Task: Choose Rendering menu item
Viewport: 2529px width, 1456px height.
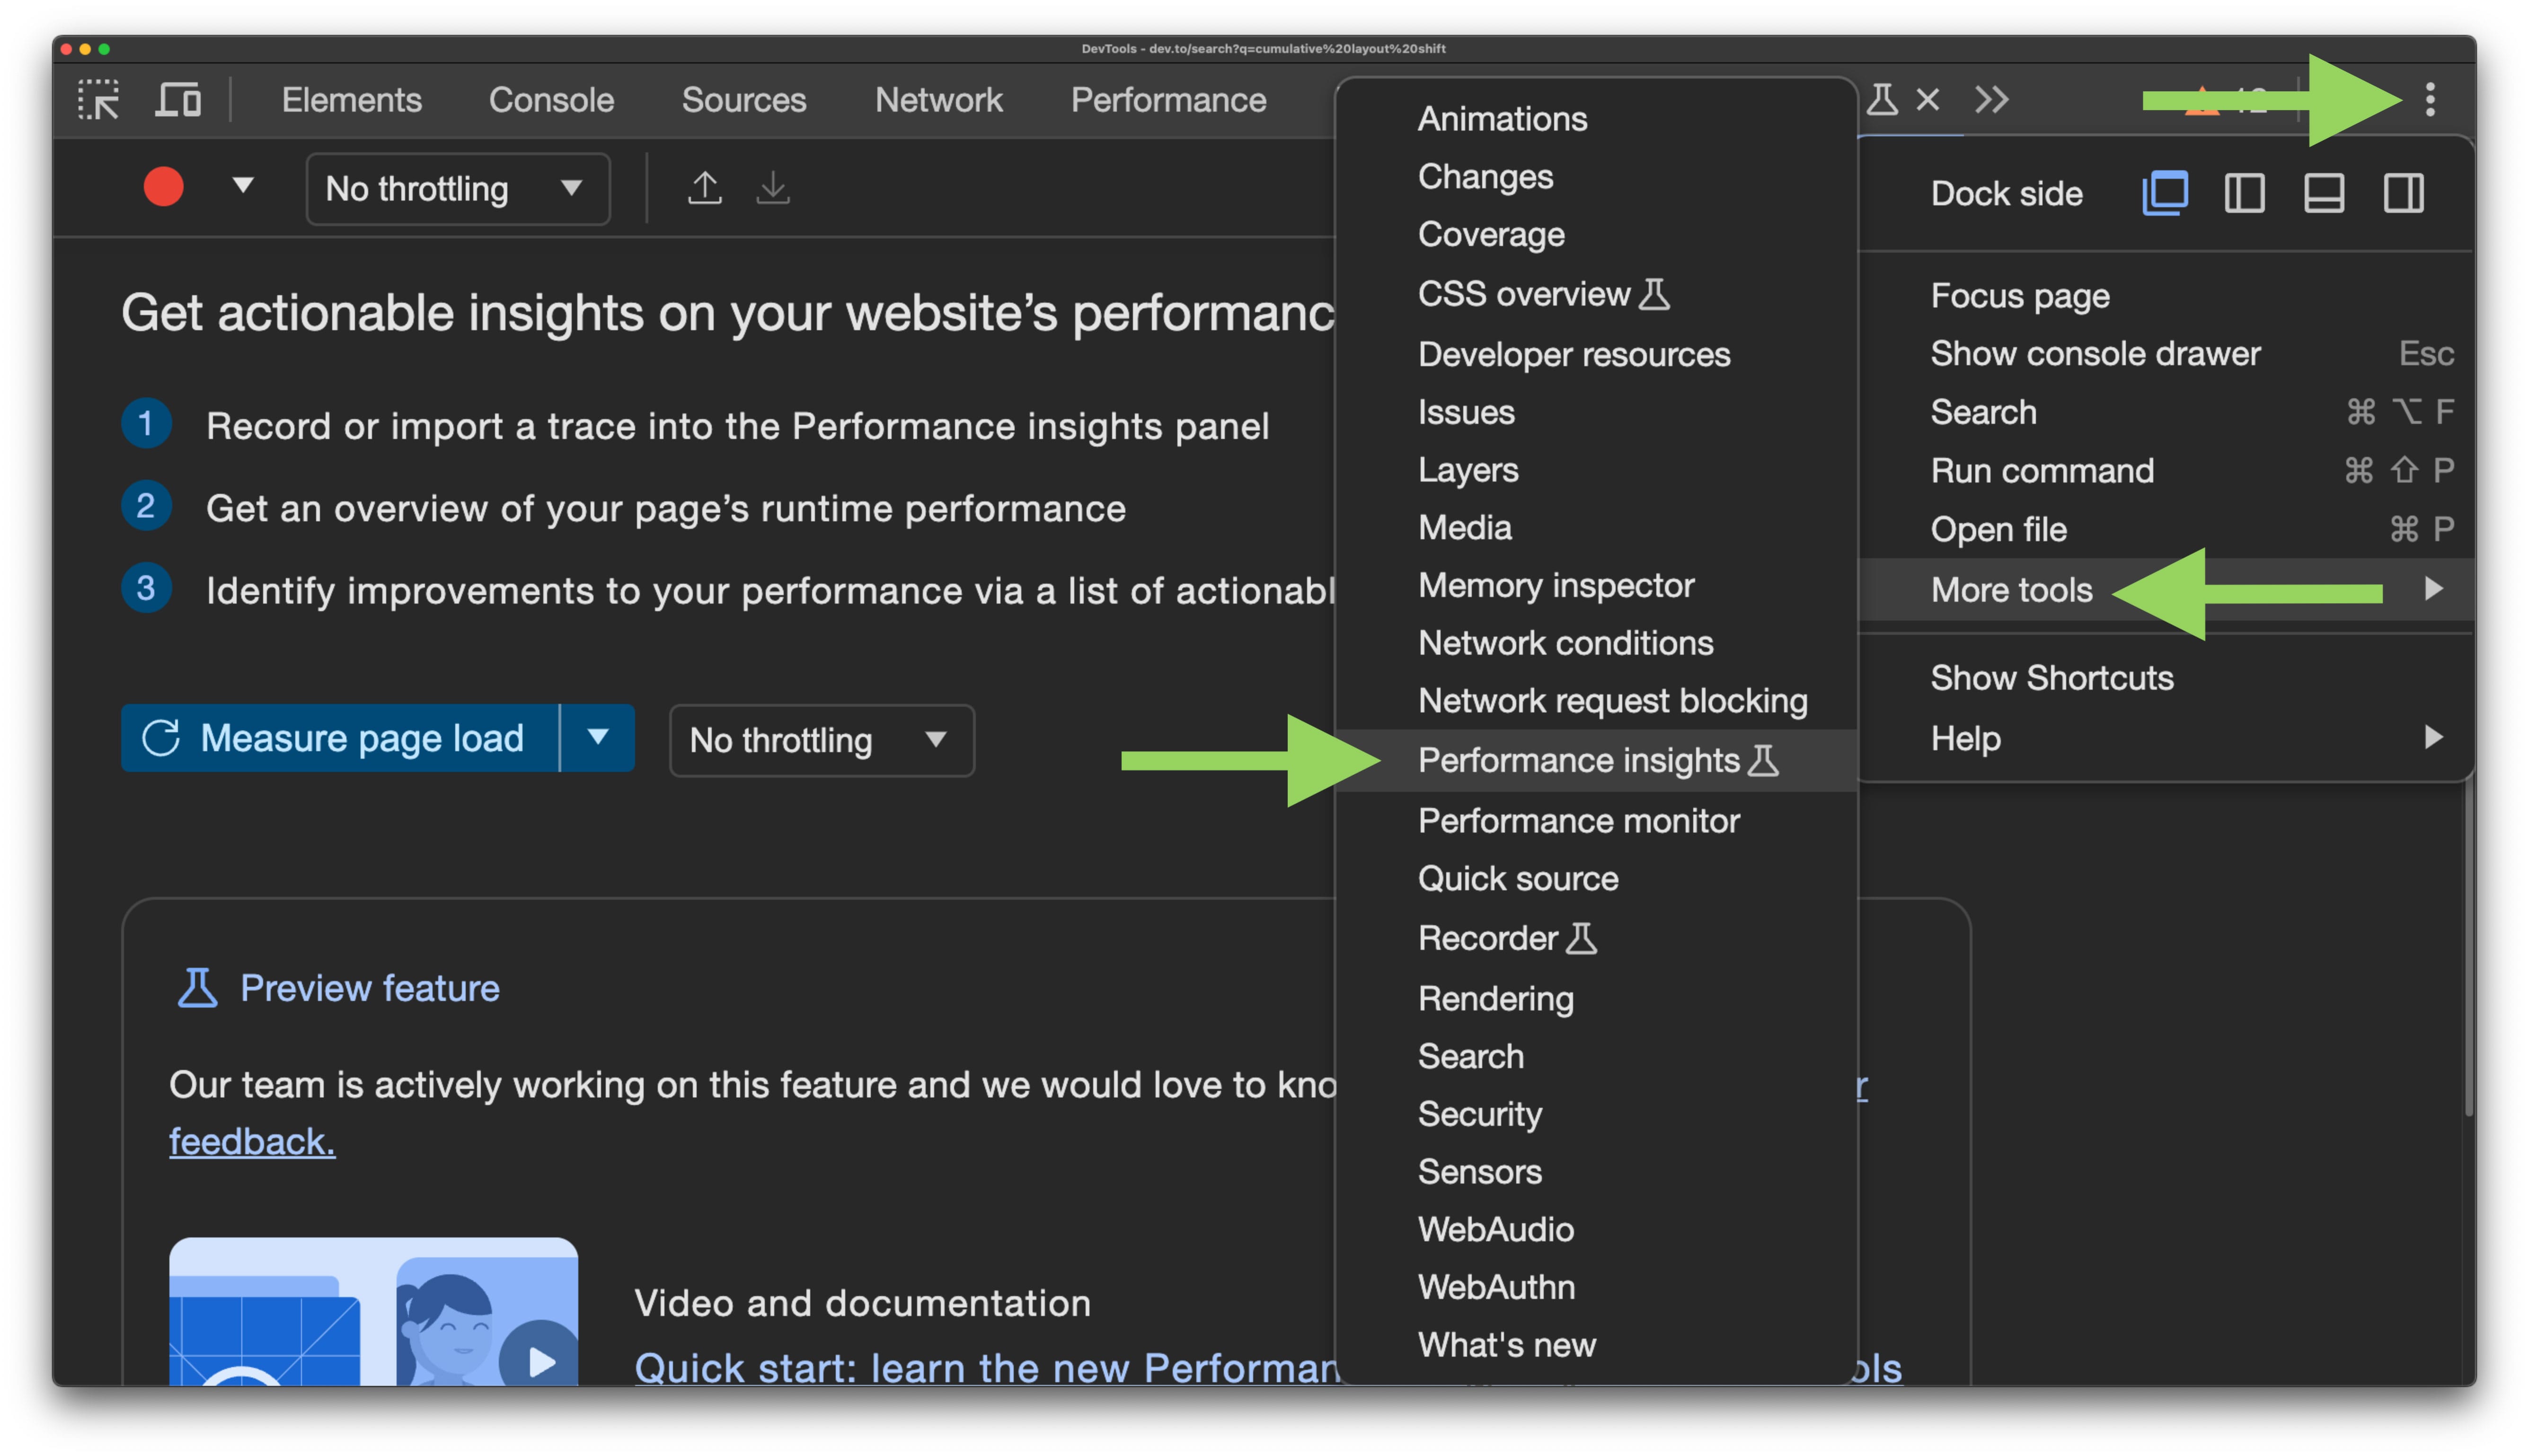Action: pos(1597,998)
